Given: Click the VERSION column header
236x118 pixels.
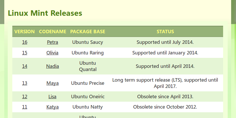Looking at the screenshot, I should tap(25, 32).
